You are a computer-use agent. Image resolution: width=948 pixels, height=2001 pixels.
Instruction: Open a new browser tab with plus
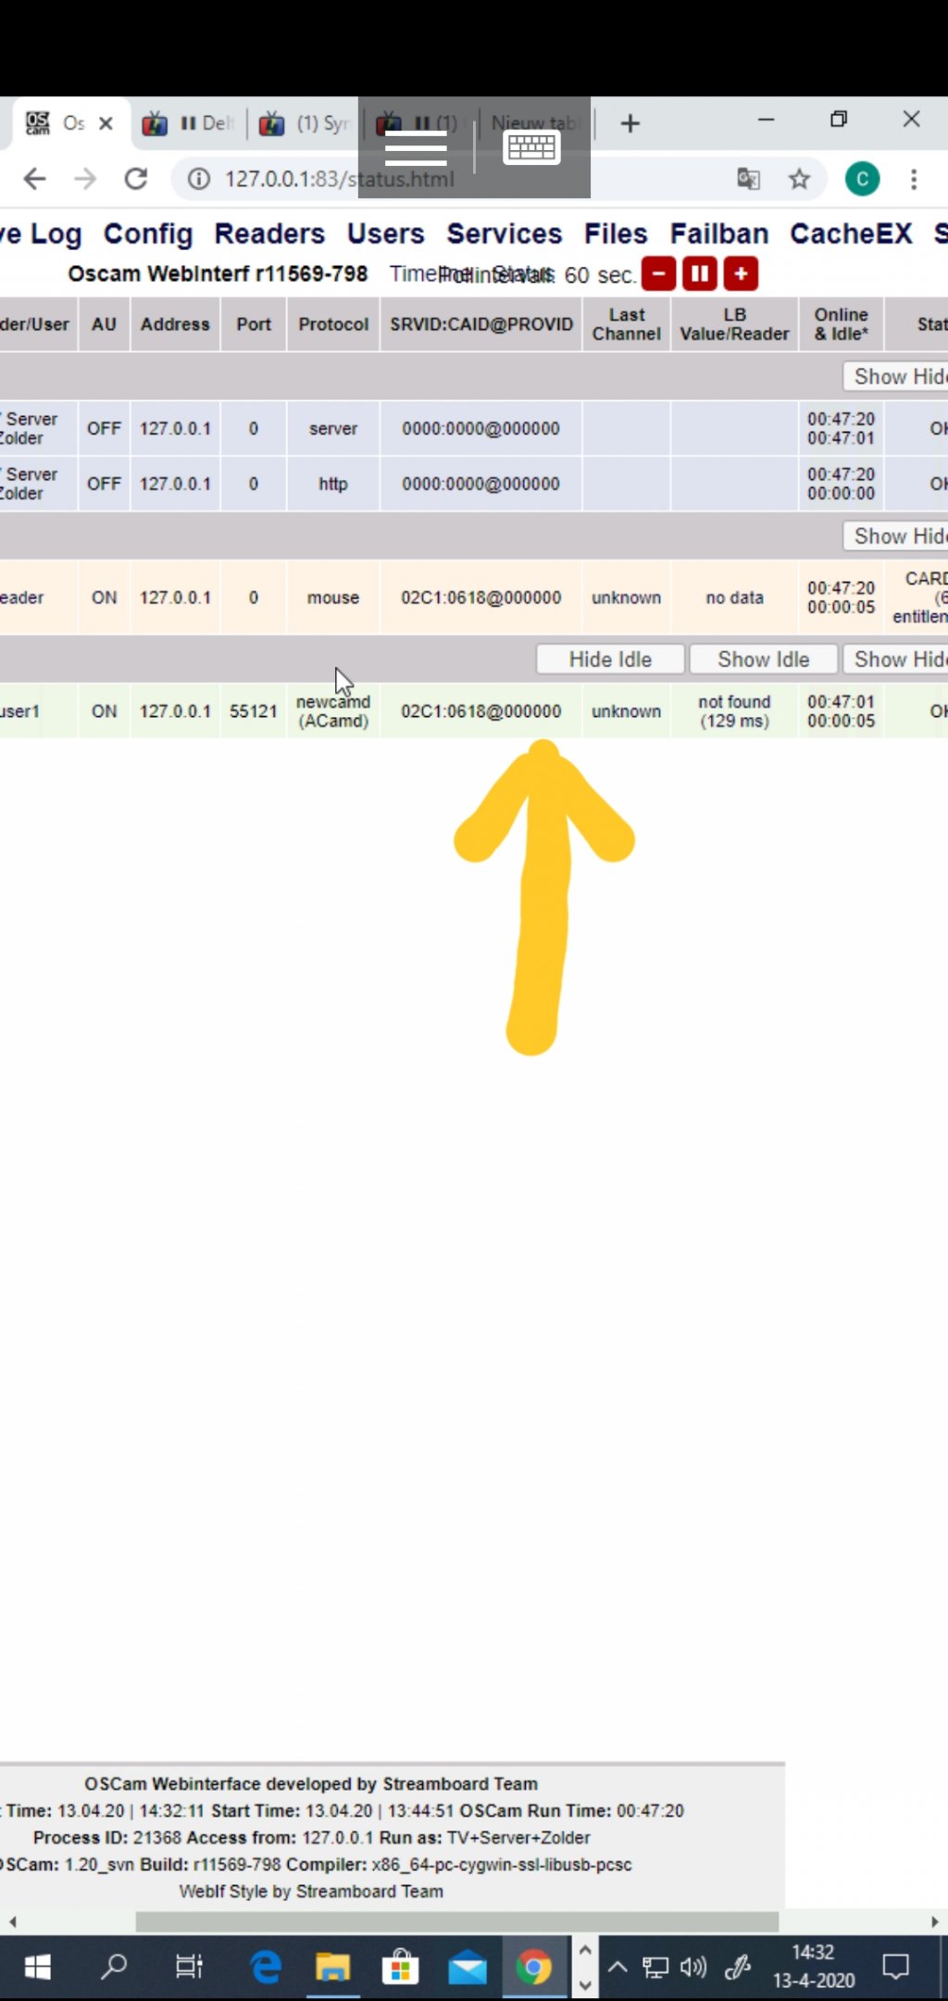pos(630,123)
